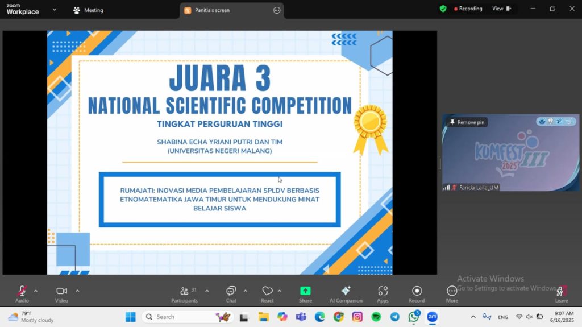The image size is (582, 327).
Task: Open Zoom Workplace dropdown arrow
Action: pyautogui.click(x=55, y=10)
